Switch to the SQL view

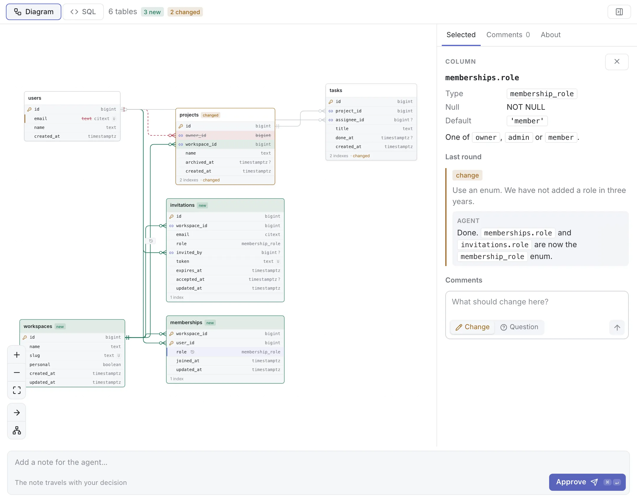pos(83,12)
